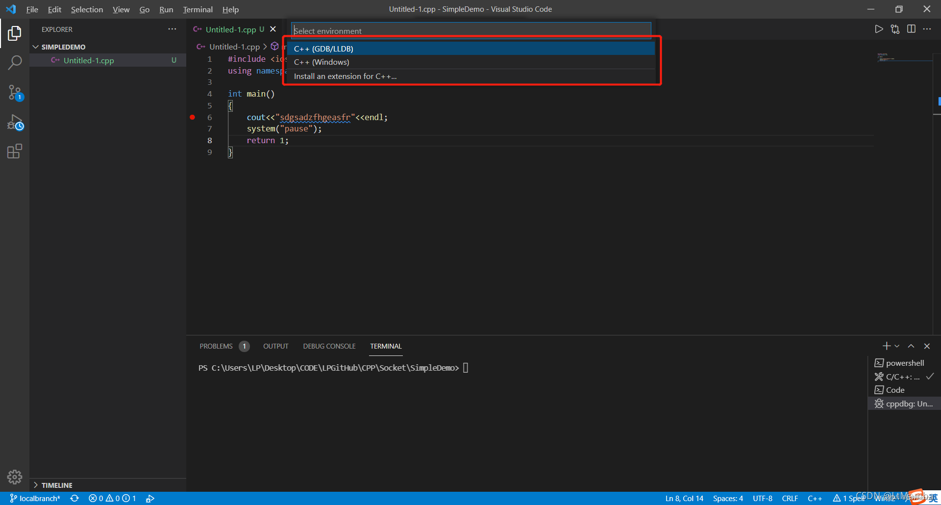The height and width of the screenshot is (505, 941).
Task: Open Run and Debug view
Action: [15, 122]
